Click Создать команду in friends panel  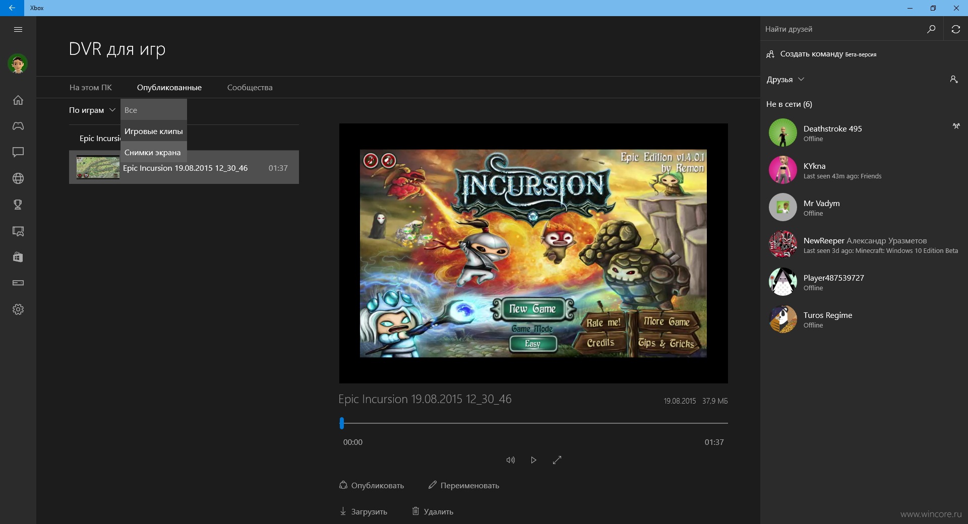821,54
